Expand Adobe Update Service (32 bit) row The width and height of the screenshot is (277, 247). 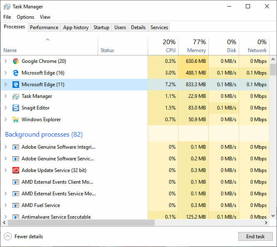tap(6, 170)
